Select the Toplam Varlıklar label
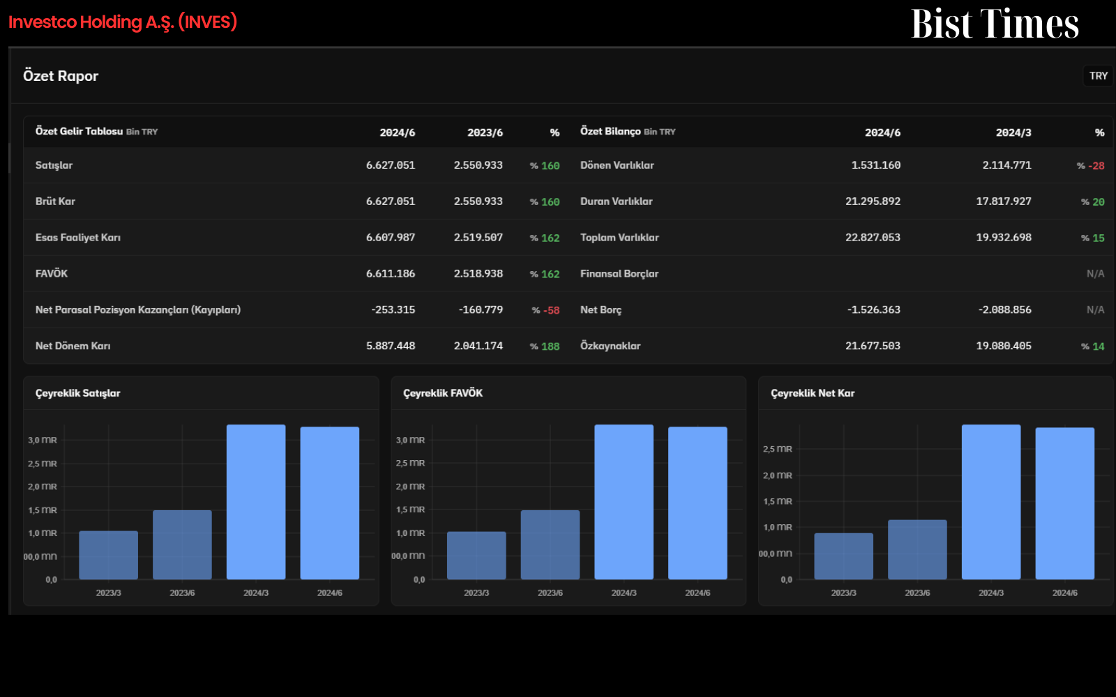 (619, 238)
